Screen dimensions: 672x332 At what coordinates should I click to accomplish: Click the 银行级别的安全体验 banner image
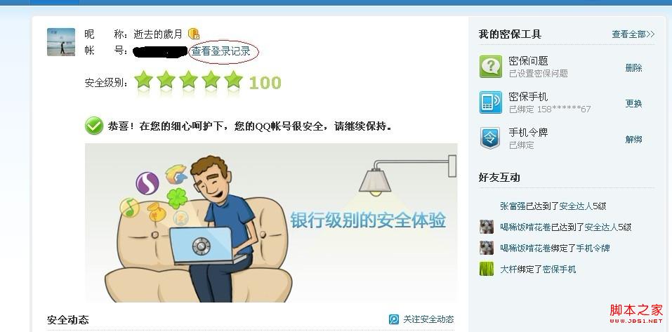[x=271, y=223]
